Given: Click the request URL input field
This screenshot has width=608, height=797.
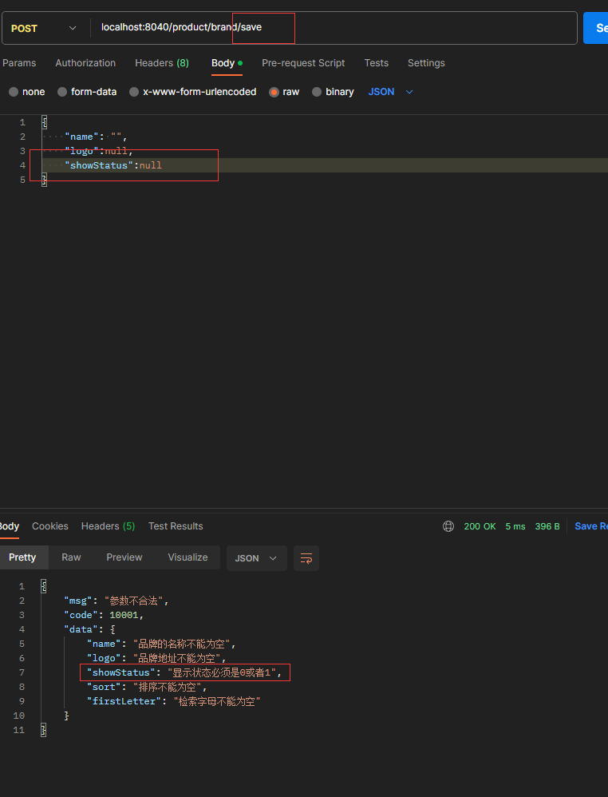Looking at the screenshot, I should tap(334, 27).
